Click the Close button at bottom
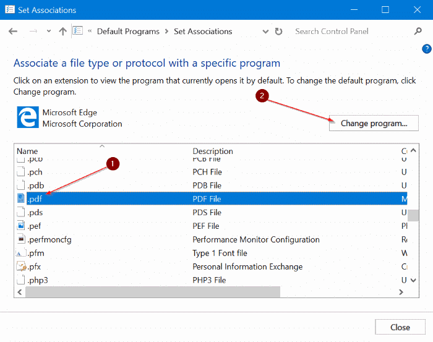Screen dimensions: 433x342 click(400, 327)
